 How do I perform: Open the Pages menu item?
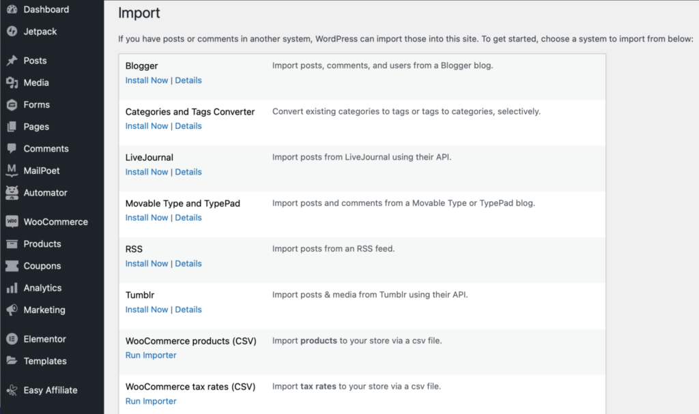[36, 127]
